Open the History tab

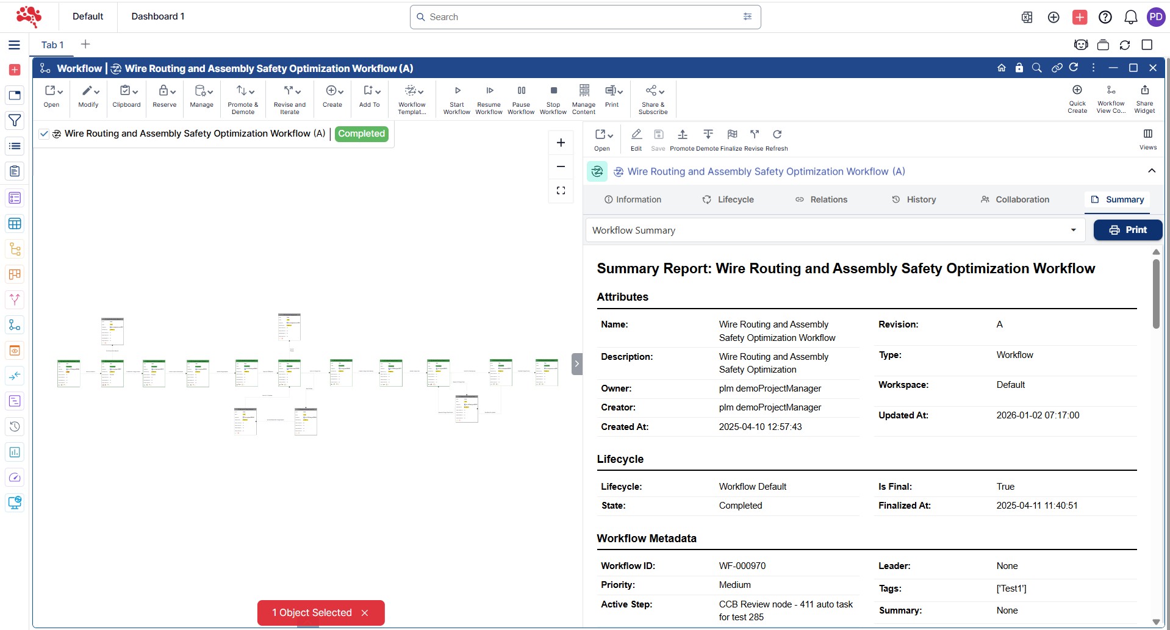point(914,199)
